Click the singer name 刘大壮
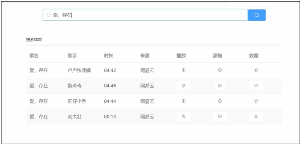 coord(74,117)
